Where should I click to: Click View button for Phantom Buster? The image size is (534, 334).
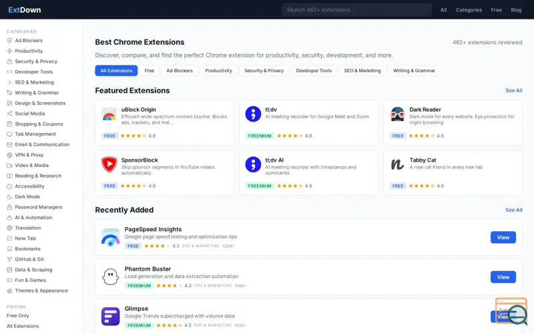pos(503,277)
